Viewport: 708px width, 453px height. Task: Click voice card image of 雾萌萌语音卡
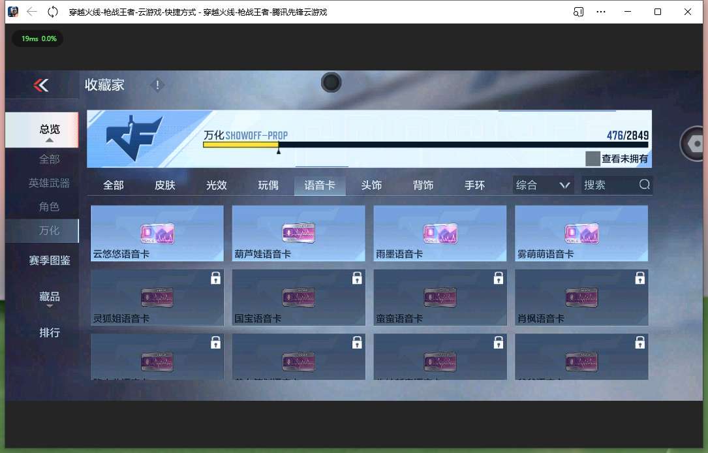(581, 234)
